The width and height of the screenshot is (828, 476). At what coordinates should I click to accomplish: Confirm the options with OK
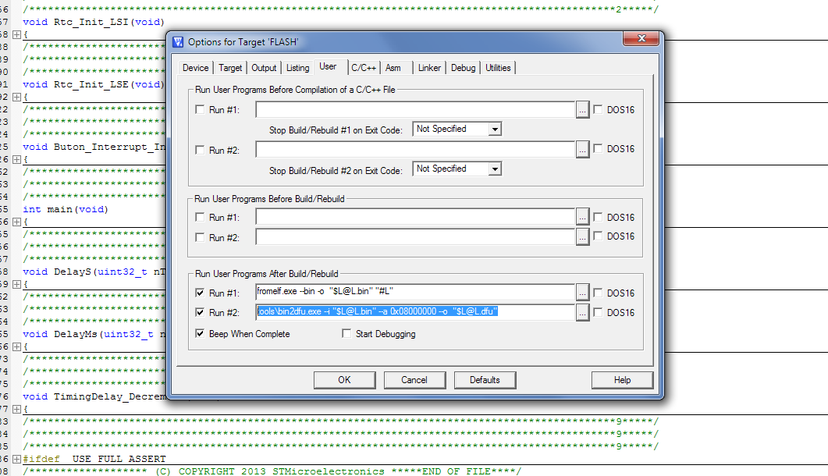(344, 380)
